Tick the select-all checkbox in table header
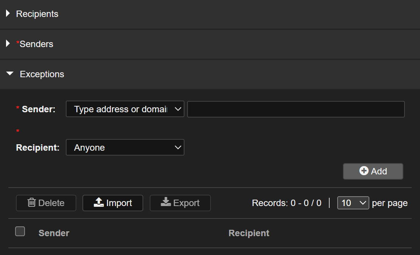Screen dimensions: 420x255 pos(20,231)
